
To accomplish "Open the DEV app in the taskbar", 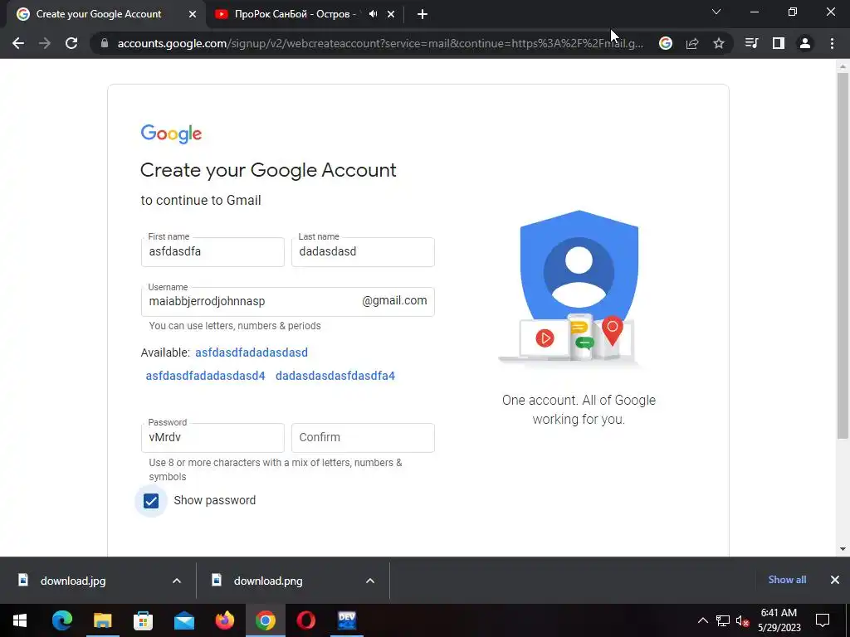I will (347, 620).
